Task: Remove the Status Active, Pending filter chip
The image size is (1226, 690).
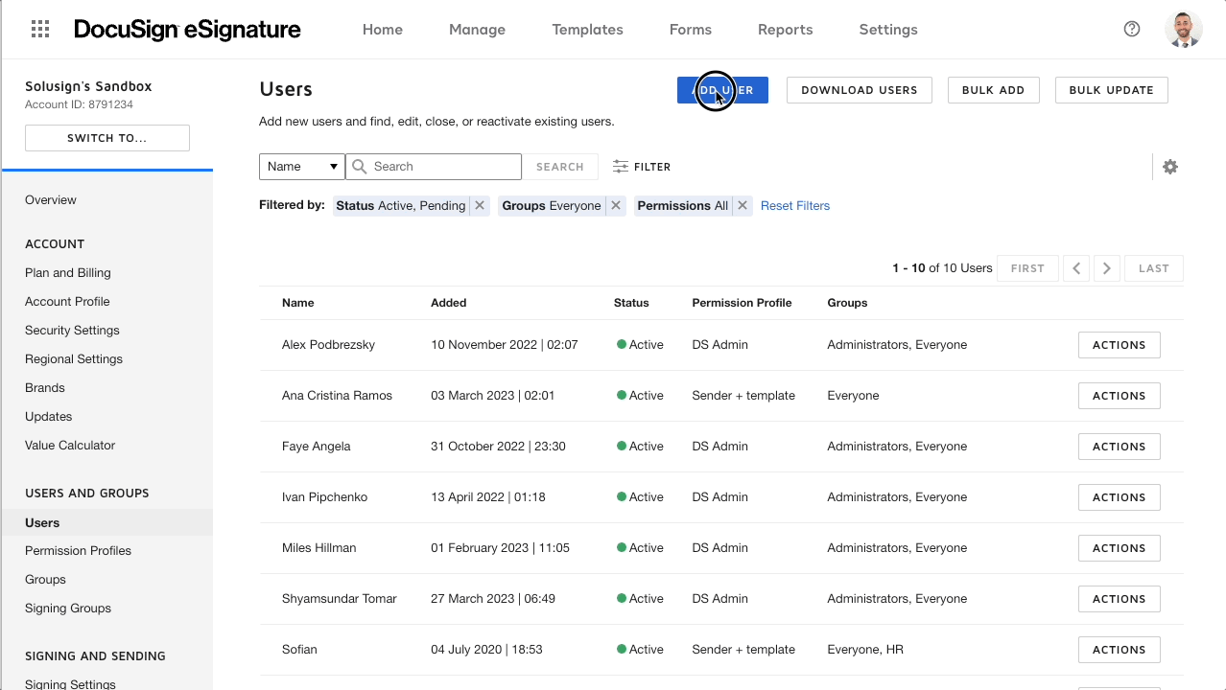Action: click(480, 206)
